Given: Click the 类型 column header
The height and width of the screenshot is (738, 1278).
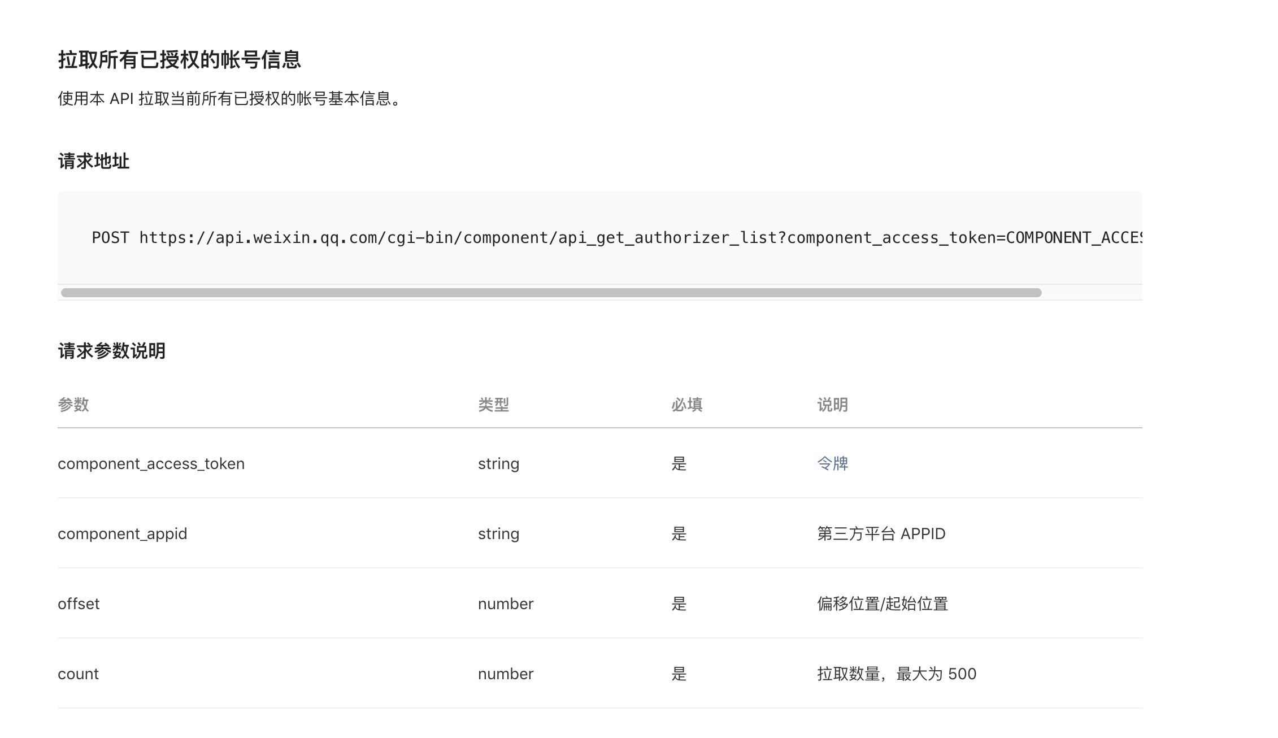Looking at the screenshot, I should (x=493, y=405).
